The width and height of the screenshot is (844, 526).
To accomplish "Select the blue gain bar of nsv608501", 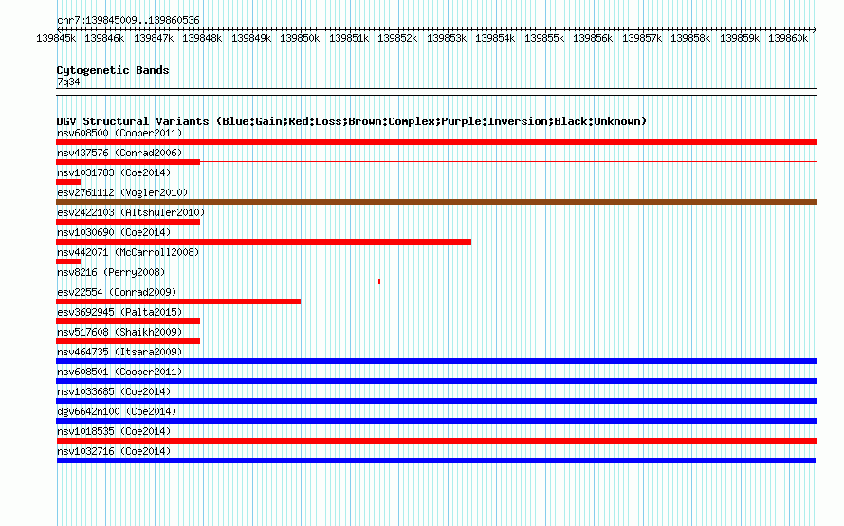I will tap(436, 381).
